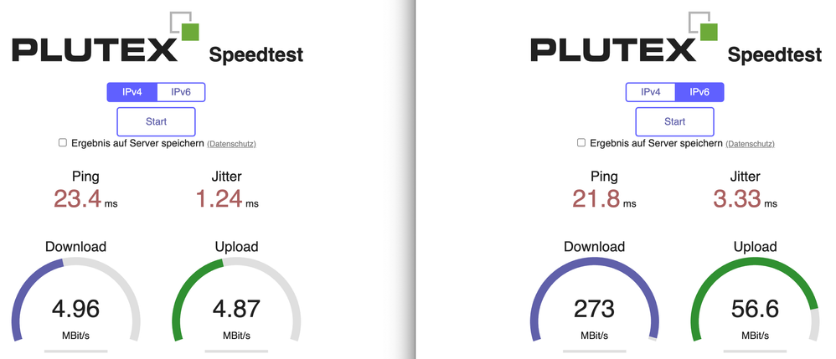Click the Plutex logo above the 21.8 ms ping
This screenshot has height=359, width=836.
click(625, 40)
